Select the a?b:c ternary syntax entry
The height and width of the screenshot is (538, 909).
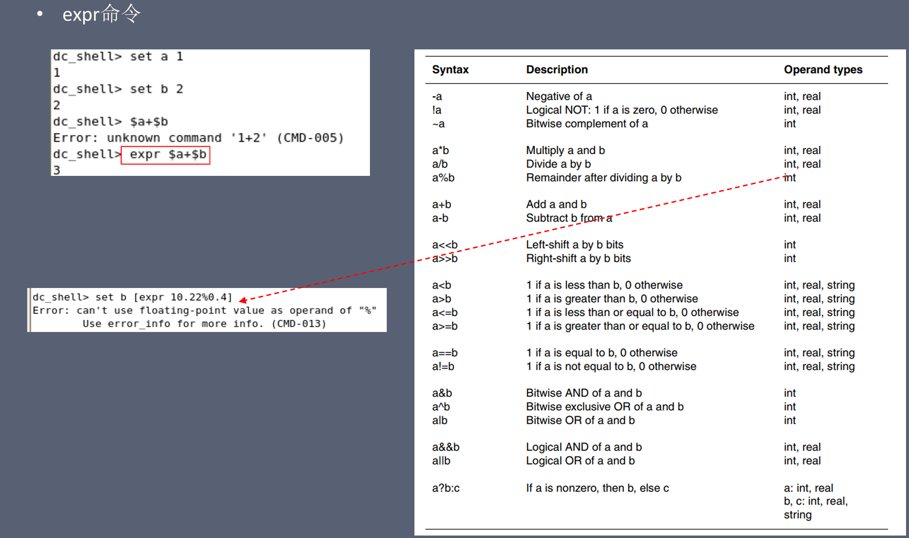[x=446, y=488]
